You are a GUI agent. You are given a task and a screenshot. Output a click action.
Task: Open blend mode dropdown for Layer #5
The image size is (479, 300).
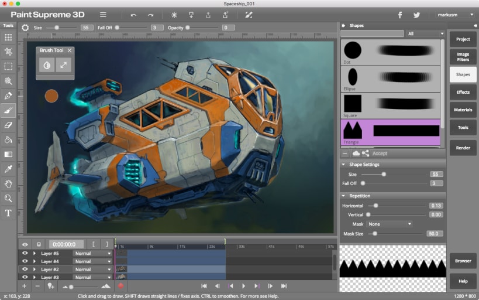(x=92, y=253)
